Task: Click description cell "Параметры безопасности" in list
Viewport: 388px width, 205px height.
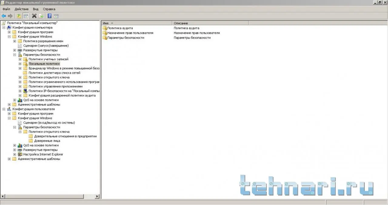Action: [192, 38]
